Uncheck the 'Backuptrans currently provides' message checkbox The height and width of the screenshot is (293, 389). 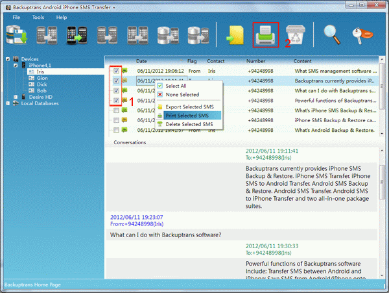tap(116, 81)
